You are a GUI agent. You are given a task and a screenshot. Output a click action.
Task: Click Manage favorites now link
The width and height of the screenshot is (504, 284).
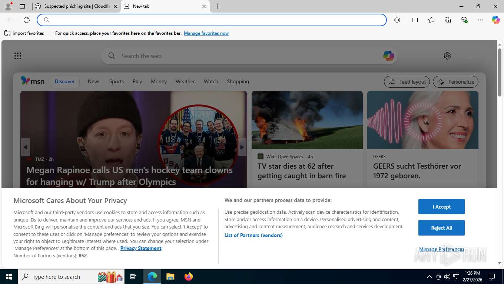pos(206,33)
